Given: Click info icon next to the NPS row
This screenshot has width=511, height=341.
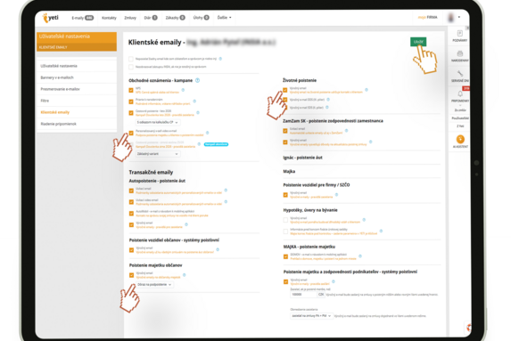Looking at the screenshot, I should point(183,90).
